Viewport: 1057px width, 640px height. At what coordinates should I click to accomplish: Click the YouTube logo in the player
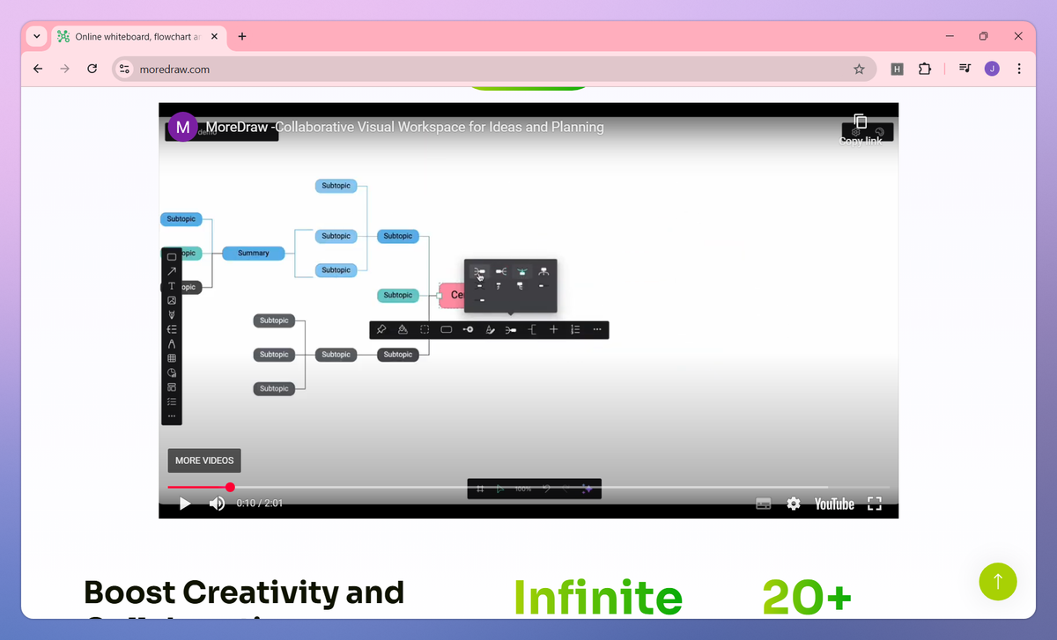coord(834,504)
